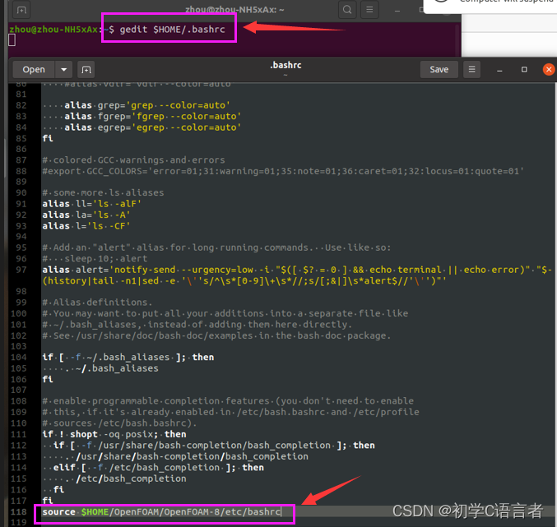Click the comment # Alias definitions.
The width and height of the screenshot is (557, 527).
(x=97, y=303)
